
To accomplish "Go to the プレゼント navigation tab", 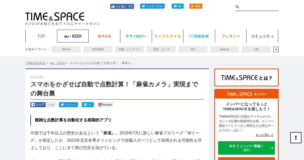I will click(231, 36).
